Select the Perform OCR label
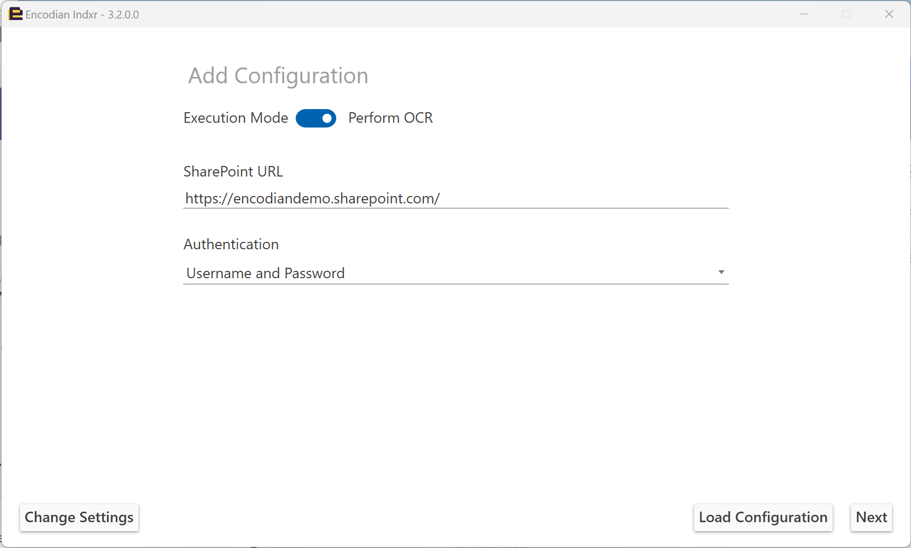The height and width of the screenshot is (548, 911). point(390,118)
